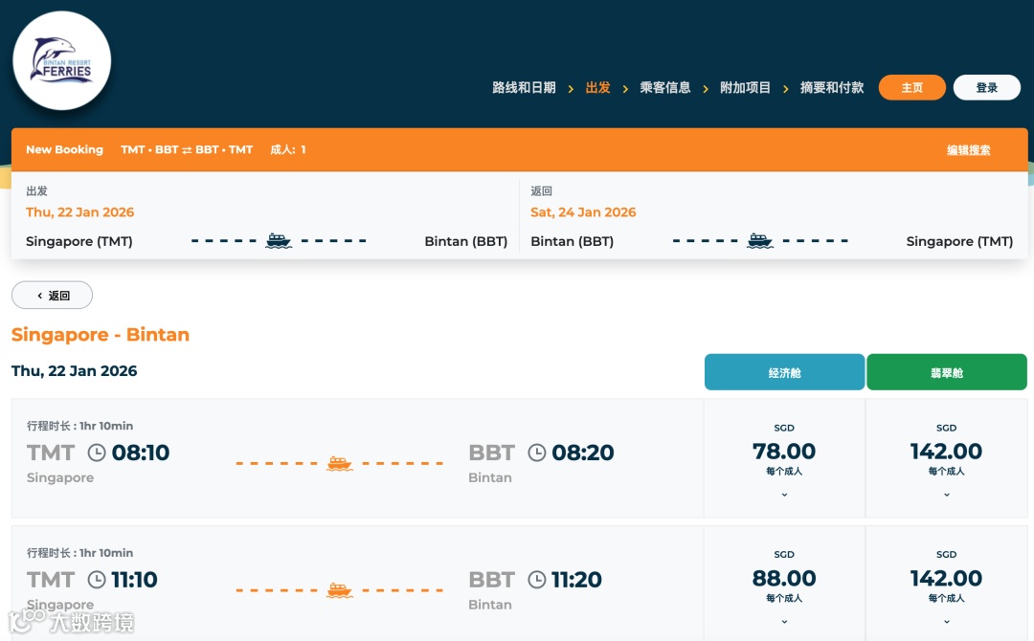Click the Bintan Resort Ferries dolphin logo
Viewport: 1034px width, 641px height.
coord(62,60)
